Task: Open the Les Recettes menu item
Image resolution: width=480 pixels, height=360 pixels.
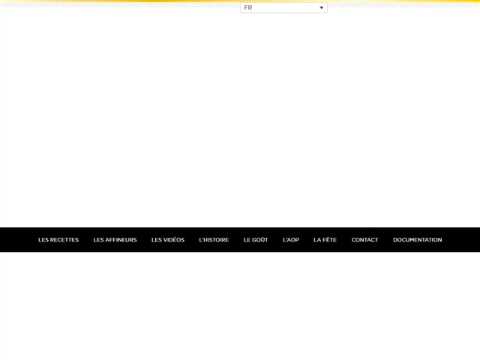Action: (x=58, y=240)
